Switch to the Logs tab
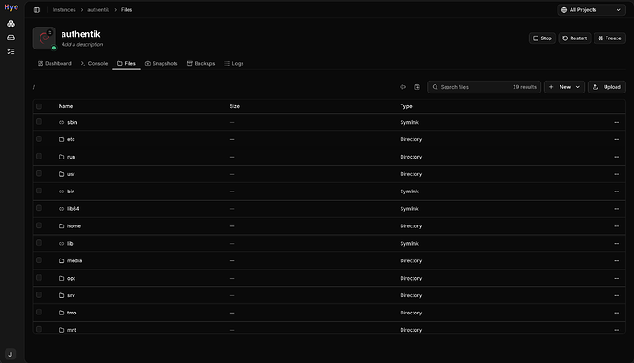The width and height of the screenshot is (634, 363). (233, 64)
